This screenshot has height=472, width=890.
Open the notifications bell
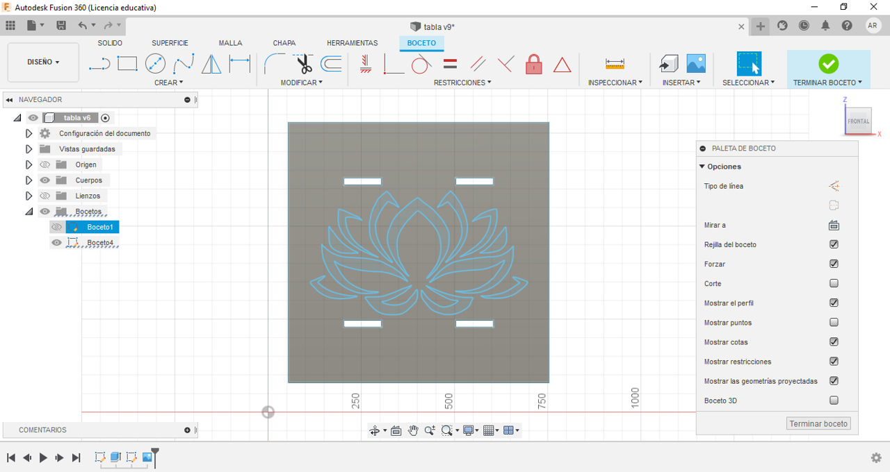pos(825,26)
